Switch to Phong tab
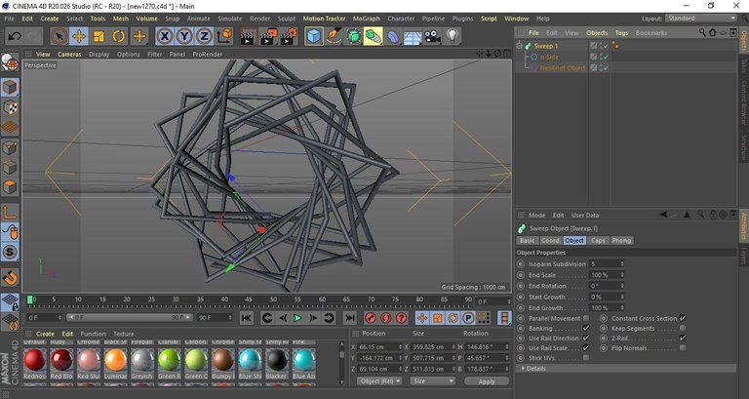The height and width of the screenshot is (399, 749). (621, 240)
